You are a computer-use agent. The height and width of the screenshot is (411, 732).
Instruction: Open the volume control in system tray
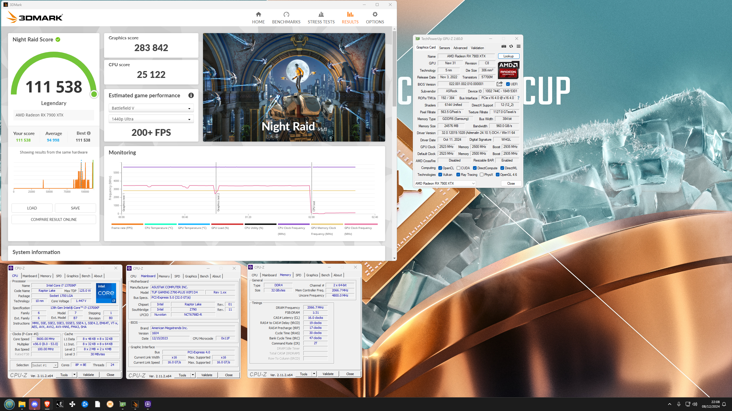pos(695,404)
